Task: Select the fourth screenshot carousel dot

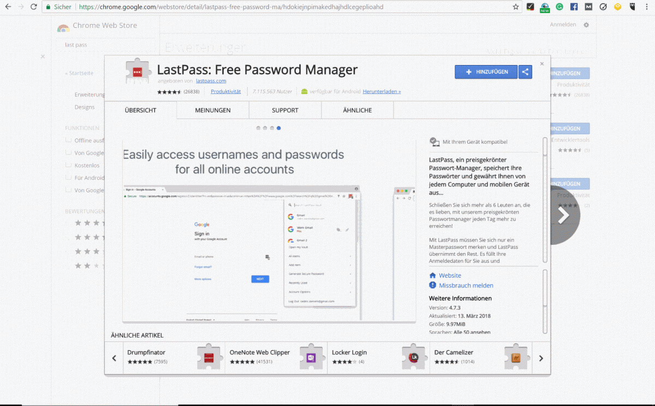Action: [x=278, y=128]
